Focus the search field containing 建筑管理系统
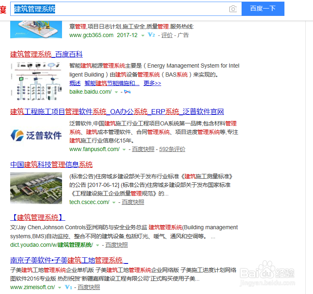Image resolution: width=313 pixels, height=294 pixels. [126, 9]
